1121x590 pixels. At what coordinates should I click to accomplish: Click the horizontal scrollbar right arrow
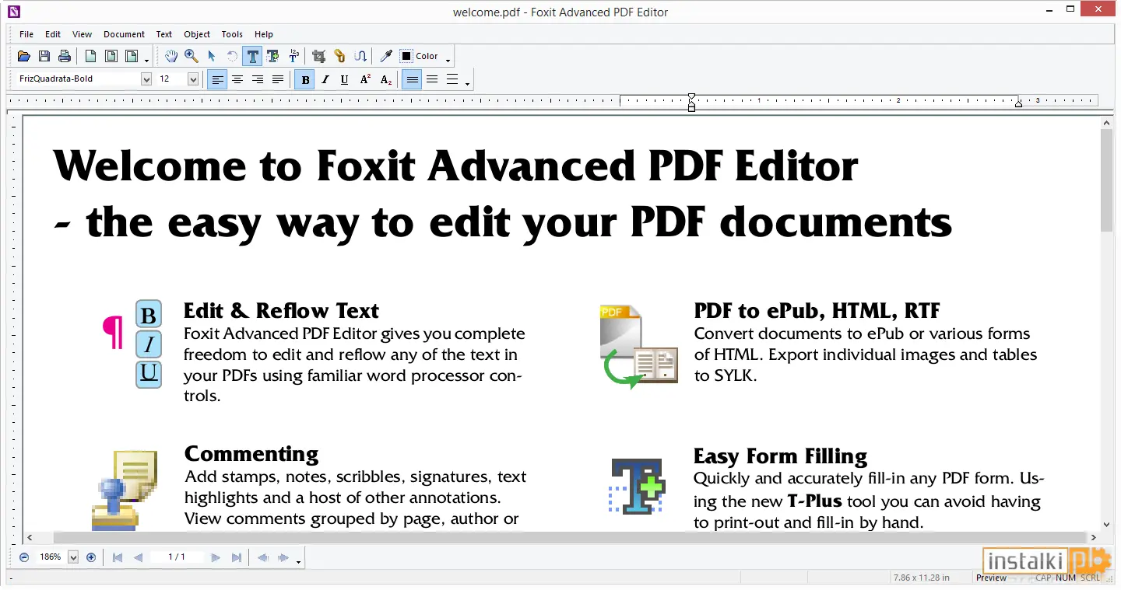pyautogui.click(x=1094, y=537)
